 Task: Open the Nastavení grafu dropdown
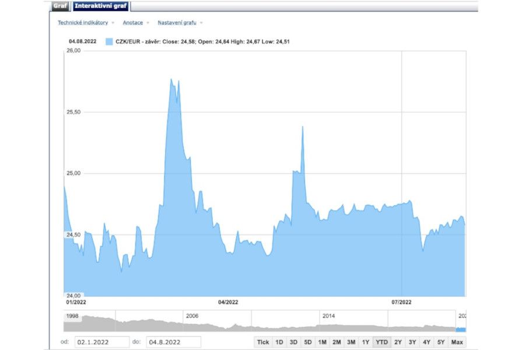(x=177, y=23)
